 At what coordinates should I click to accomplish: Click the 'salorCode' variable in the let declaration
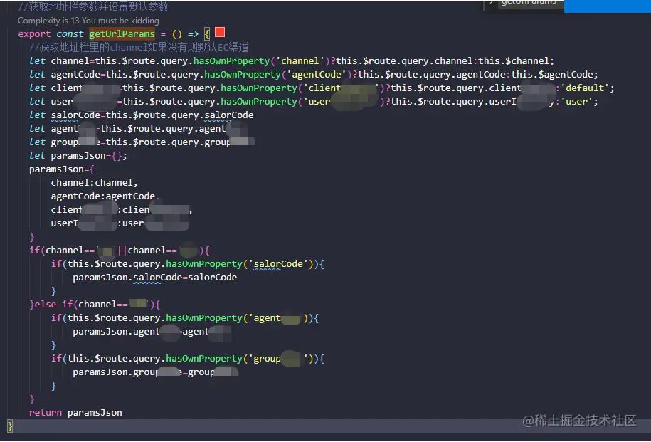pyautogui.click(x=75, y=115)
